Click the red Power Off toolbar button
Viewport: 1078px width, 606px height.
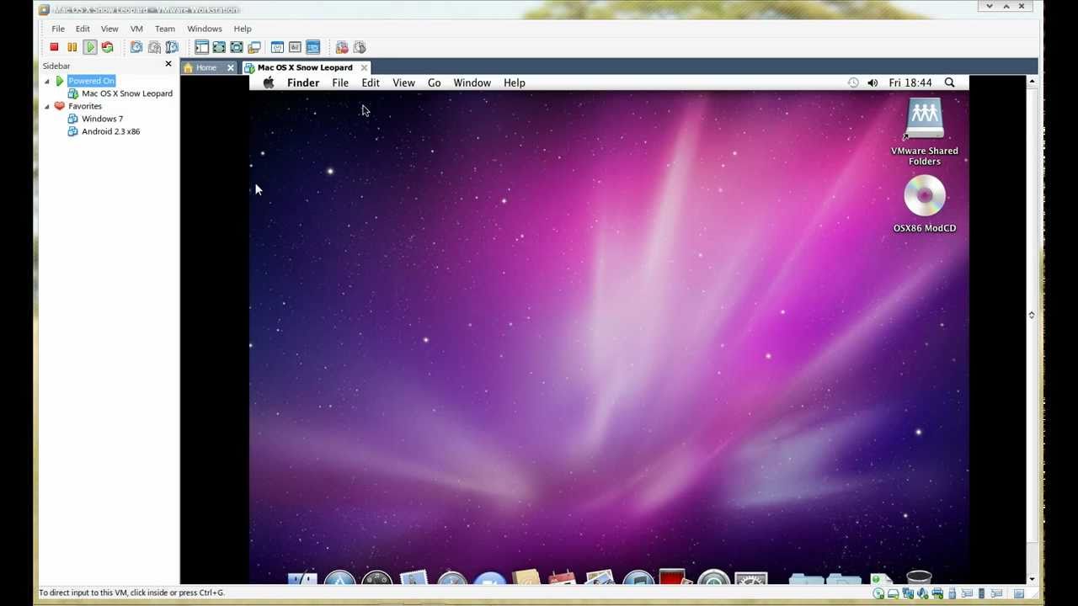[54, 47]
